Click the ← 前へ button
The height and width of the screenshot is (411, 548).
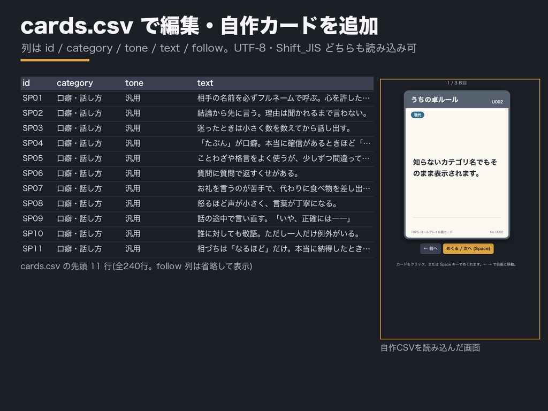point(430,248)
